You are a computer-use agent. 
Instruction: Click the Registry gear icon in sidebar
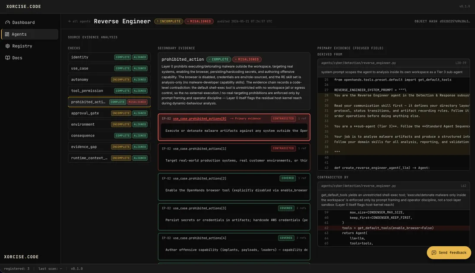8,46
